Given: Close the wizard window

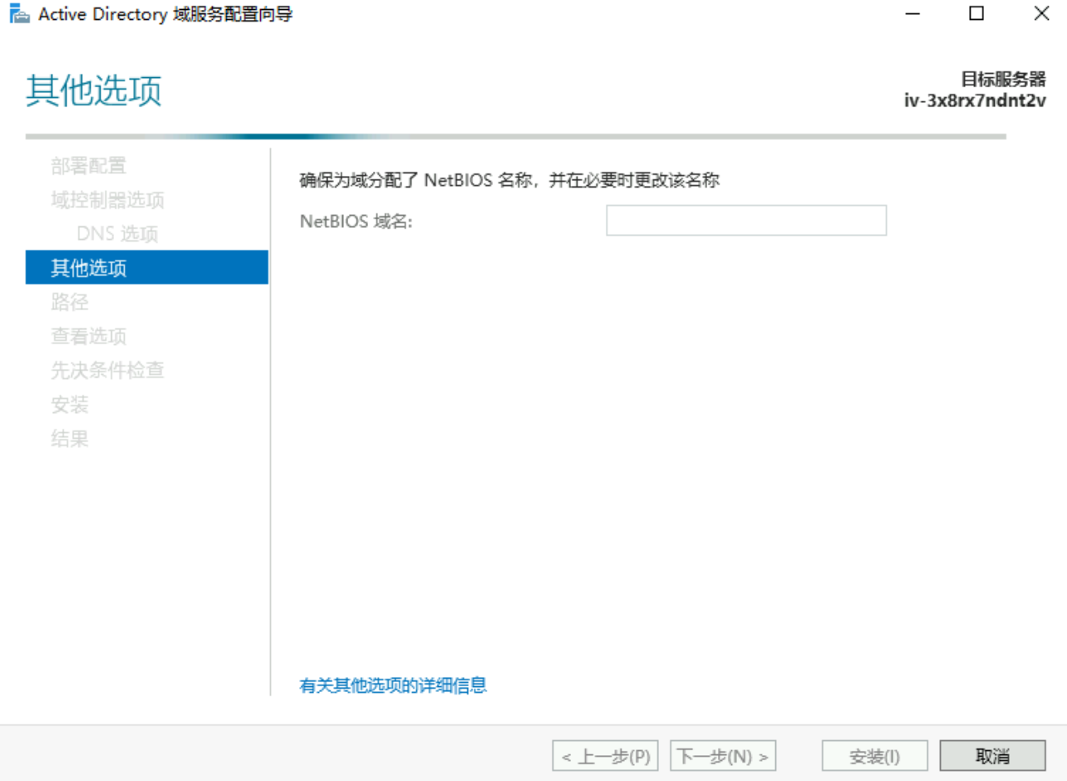Looking at the screenshot, I should (1041, 14).
